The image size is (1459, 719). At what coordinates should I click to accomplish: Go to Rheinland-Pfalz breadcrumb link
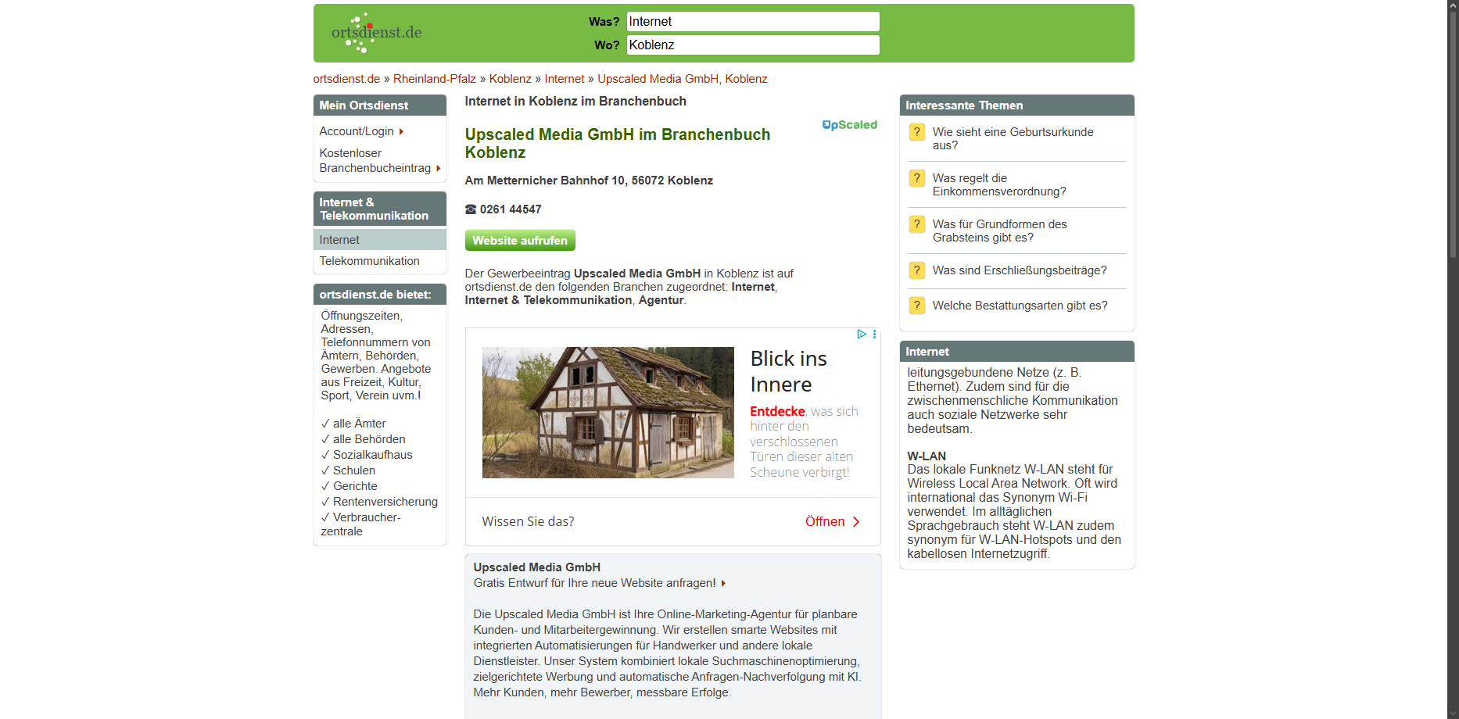coord(435,79)
